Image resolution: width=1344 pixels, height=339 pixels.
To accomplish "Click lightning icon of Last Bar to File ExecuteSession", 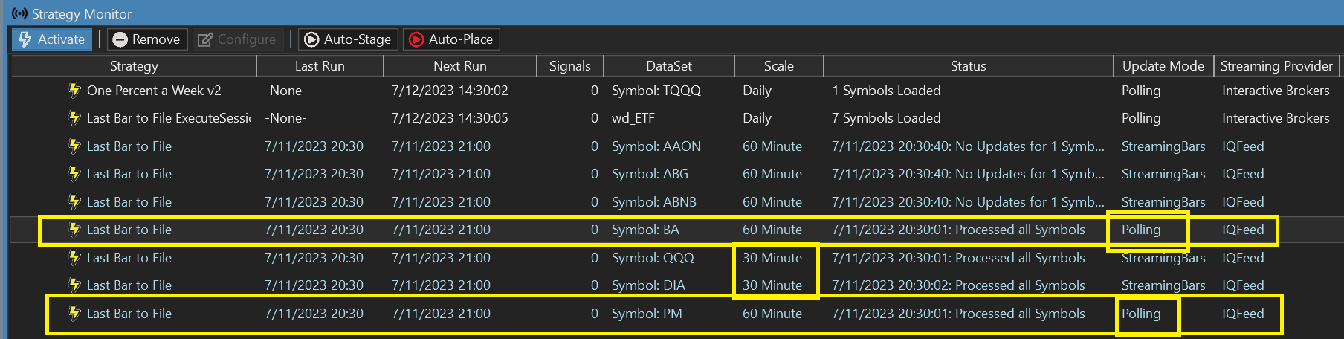I will click(x=74, y=118).
